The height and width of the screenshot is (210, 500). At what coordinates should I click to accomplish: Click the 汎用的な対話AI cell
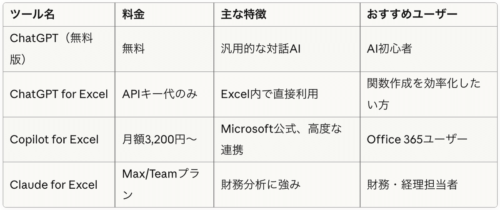[x=260, y=48]
